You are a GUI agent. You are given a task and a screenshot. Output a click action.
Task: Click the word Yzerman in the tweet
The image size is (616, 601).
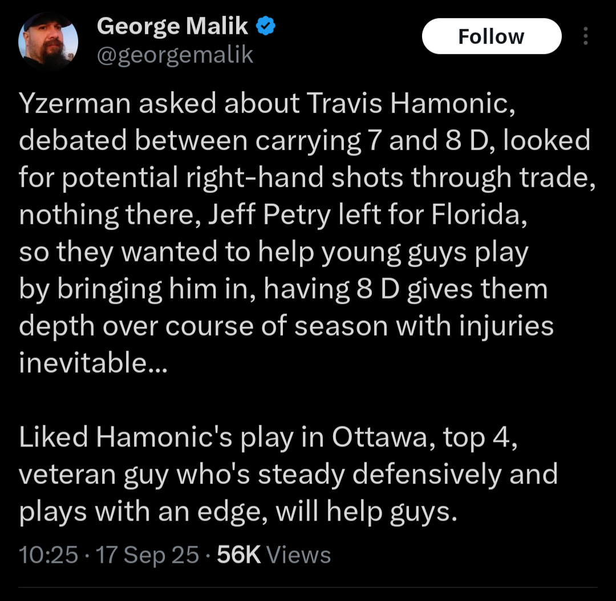(75, 103)
